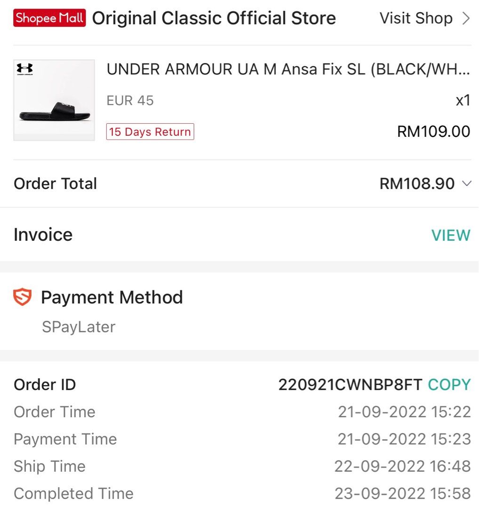Copy the Order ID
The height and width of the screenshot is (508, 479).
pos(449,385)
